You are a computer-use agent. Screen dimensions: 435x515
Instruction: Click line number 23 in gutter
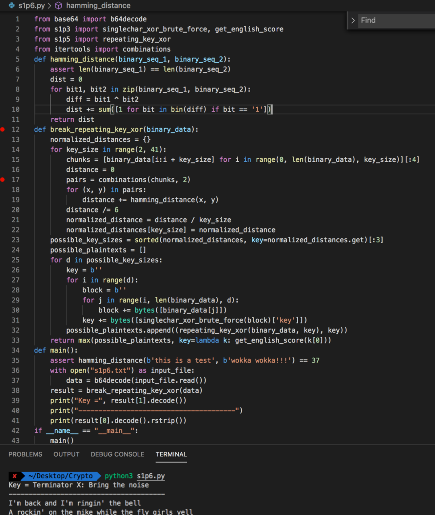click(x=15, y=240)
